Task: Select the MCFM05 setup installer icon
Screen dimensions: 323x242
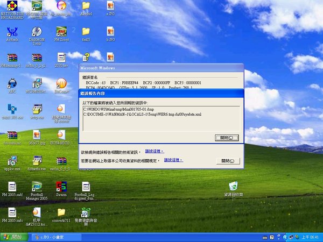Action: pos(37,86)
